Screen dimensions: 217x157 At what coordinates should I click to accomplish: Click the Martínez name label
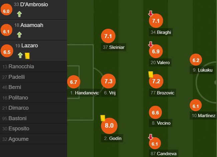coord(203,116)
